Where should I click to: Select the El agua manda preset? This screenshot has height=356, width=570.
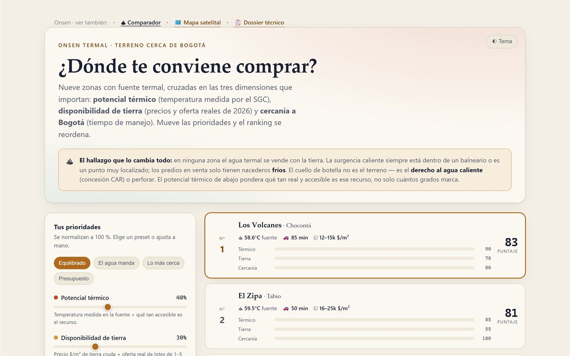(116, 263)
